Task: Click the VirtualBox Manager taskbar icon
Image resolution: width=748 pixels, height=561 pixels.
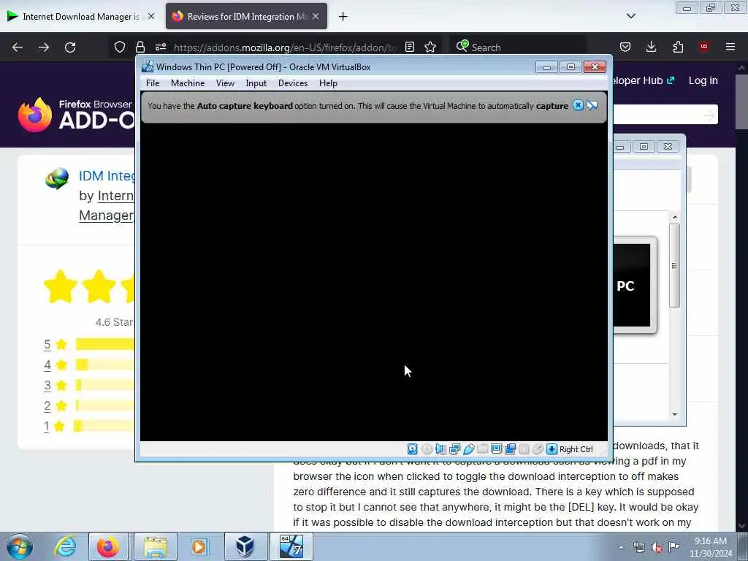Action: 245,546
